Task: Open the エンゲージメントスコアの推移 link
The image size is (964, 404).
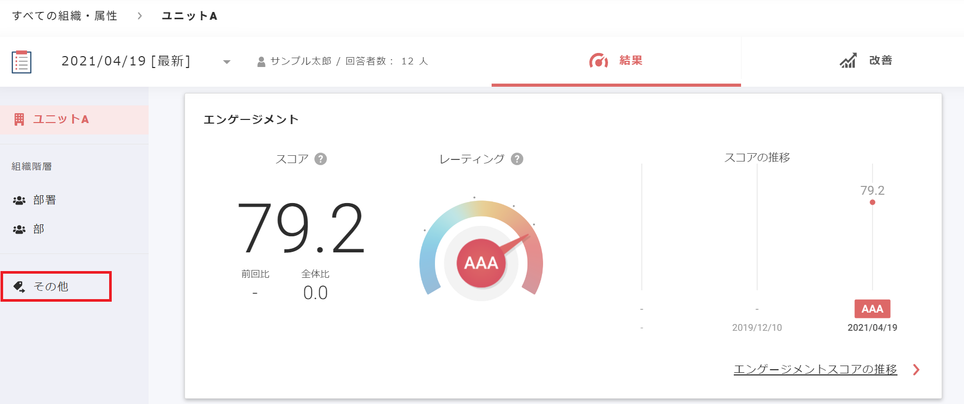Action: pos(815,369)
